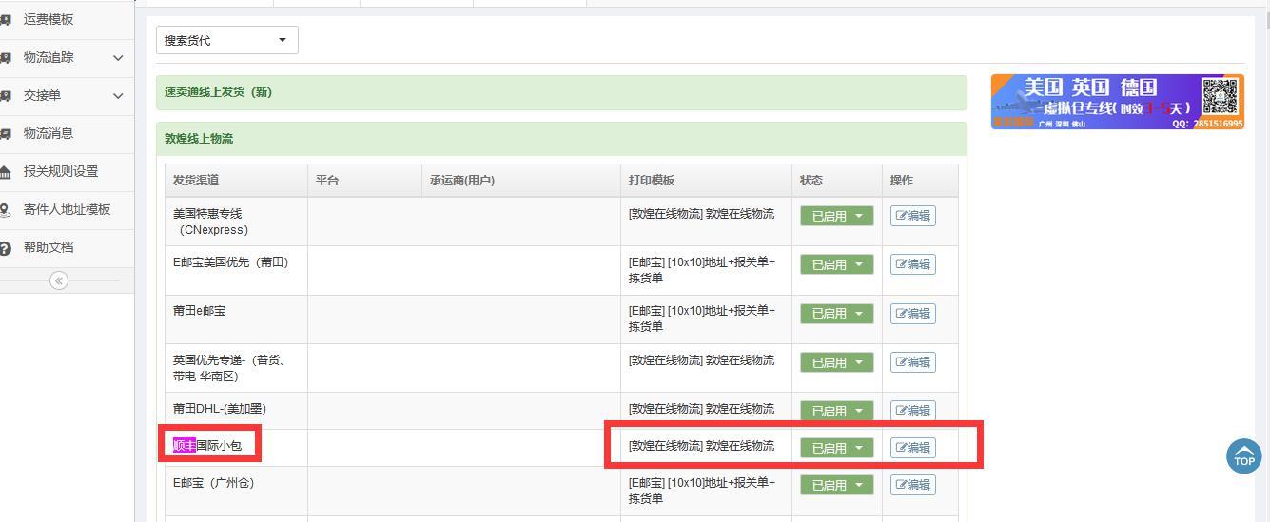Viewport: 1270px width, 522px height.
Task: Click the 交接单 sidebar icon
Action: 6,95
